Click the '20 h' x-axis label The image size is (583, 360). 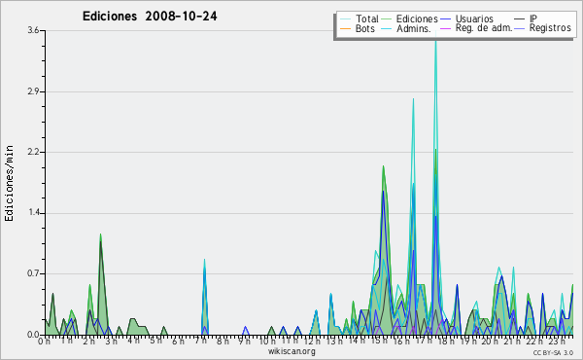click(490, 341)
